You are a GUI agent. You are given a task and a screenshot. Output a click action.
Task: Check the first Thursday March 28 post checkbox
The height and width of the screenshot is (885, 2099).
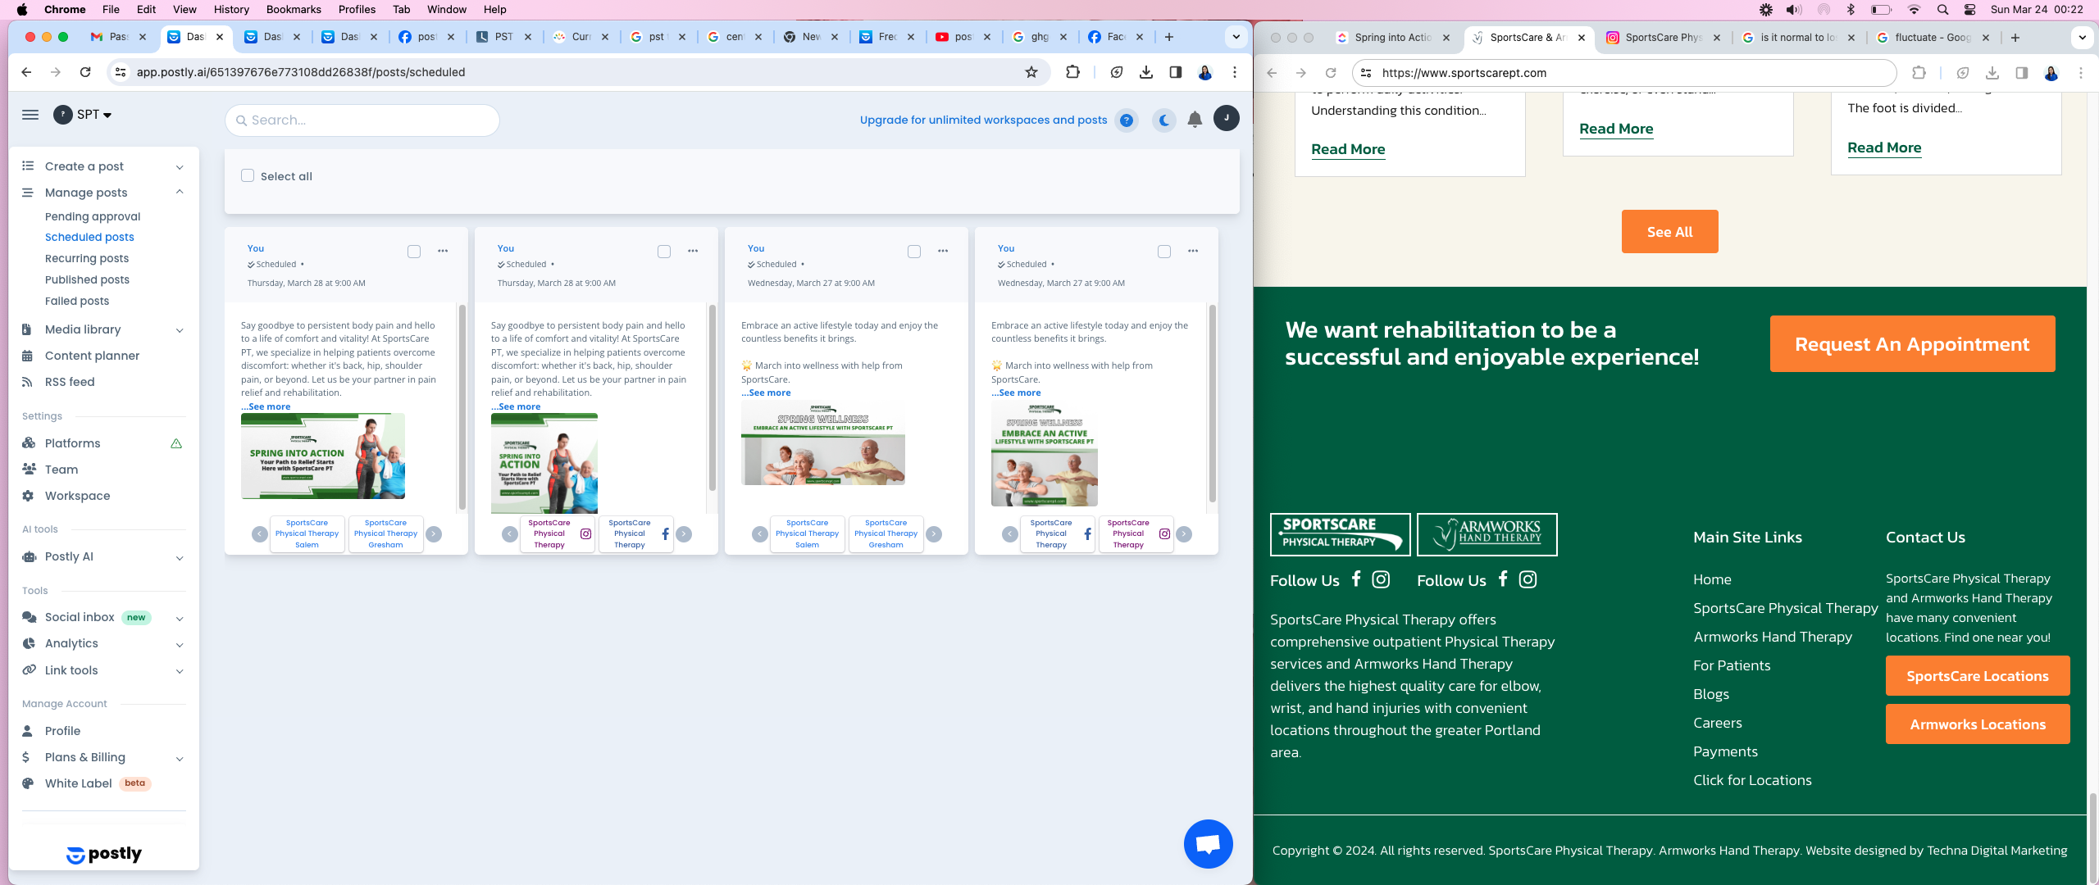click(x=414, y=252)
